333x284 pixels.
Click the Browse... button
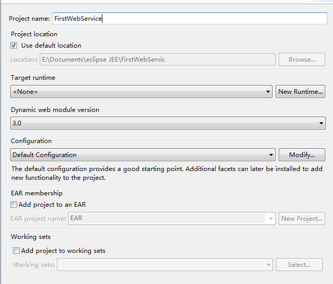[302, 60]
